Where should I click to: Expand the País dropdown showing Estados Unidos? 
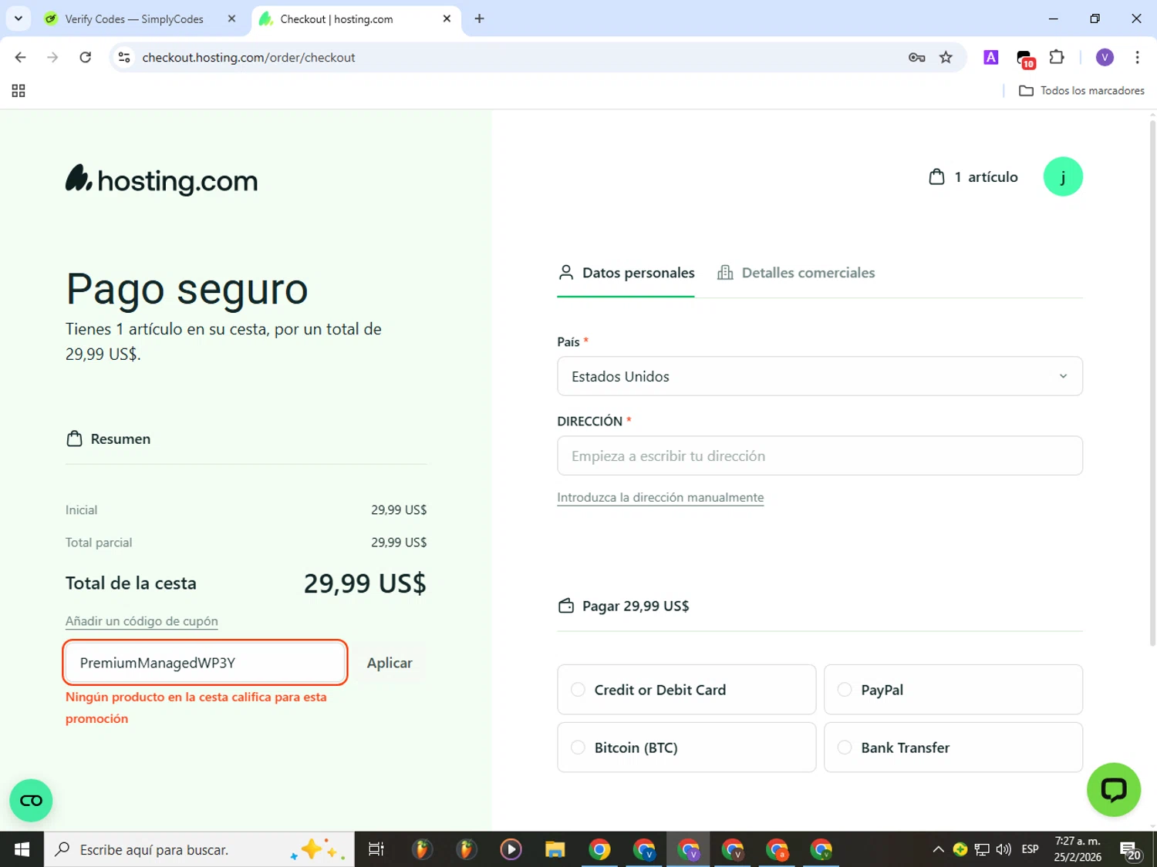tap(820, 376)
